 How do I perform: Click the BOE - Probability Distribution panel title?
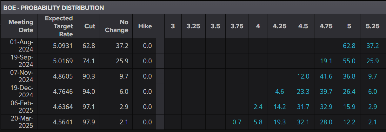[53, 8]
